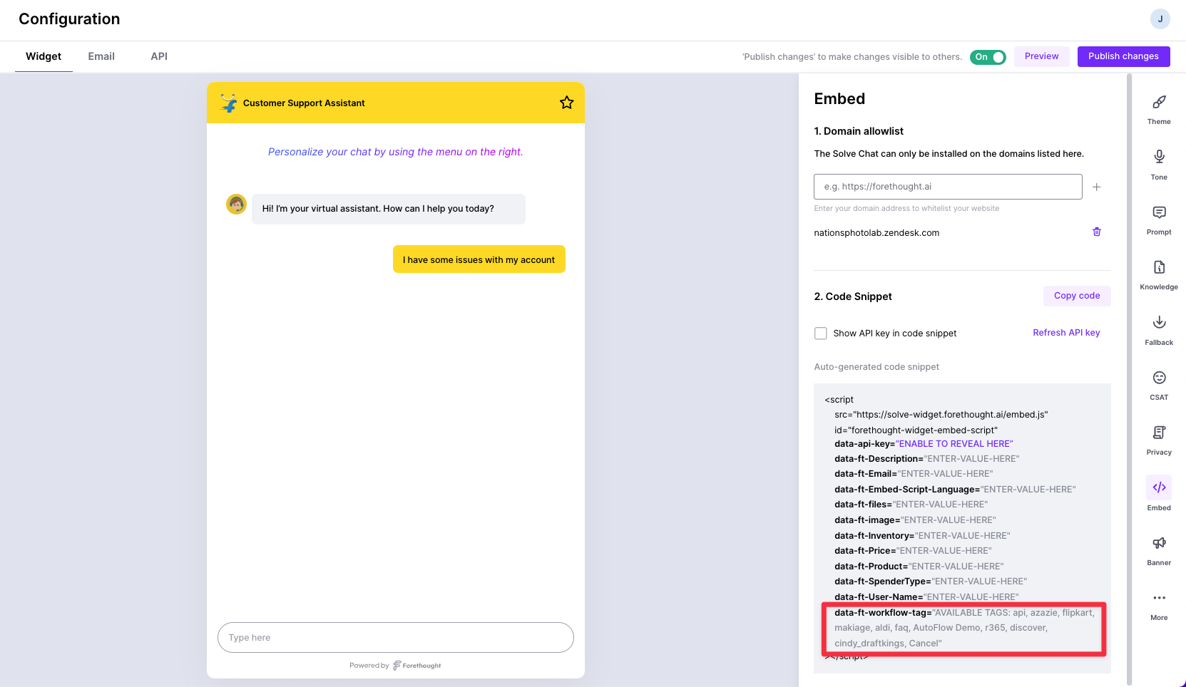Toggle the On switch off

tap(988, 57)
